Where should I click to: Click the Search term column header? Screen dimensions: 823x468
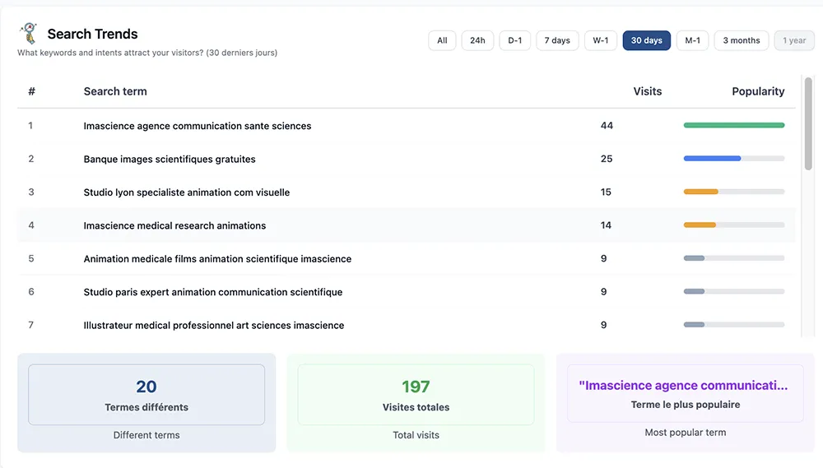115,91
